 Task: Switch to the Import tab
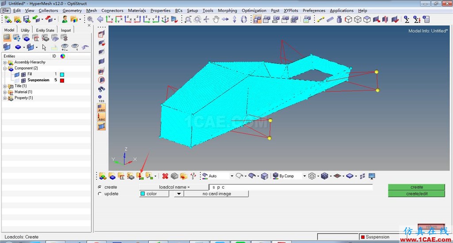coord(66,30)
